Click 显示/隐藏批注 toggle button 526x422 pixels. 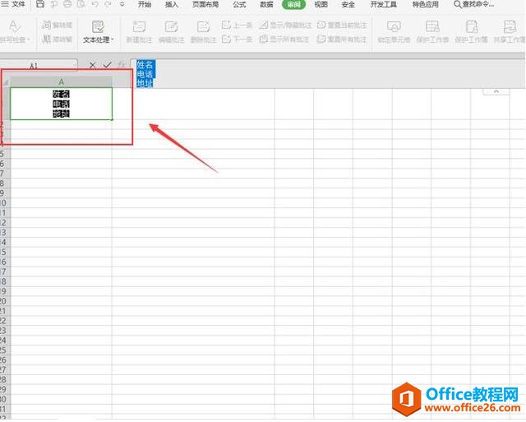pos(285,25)
